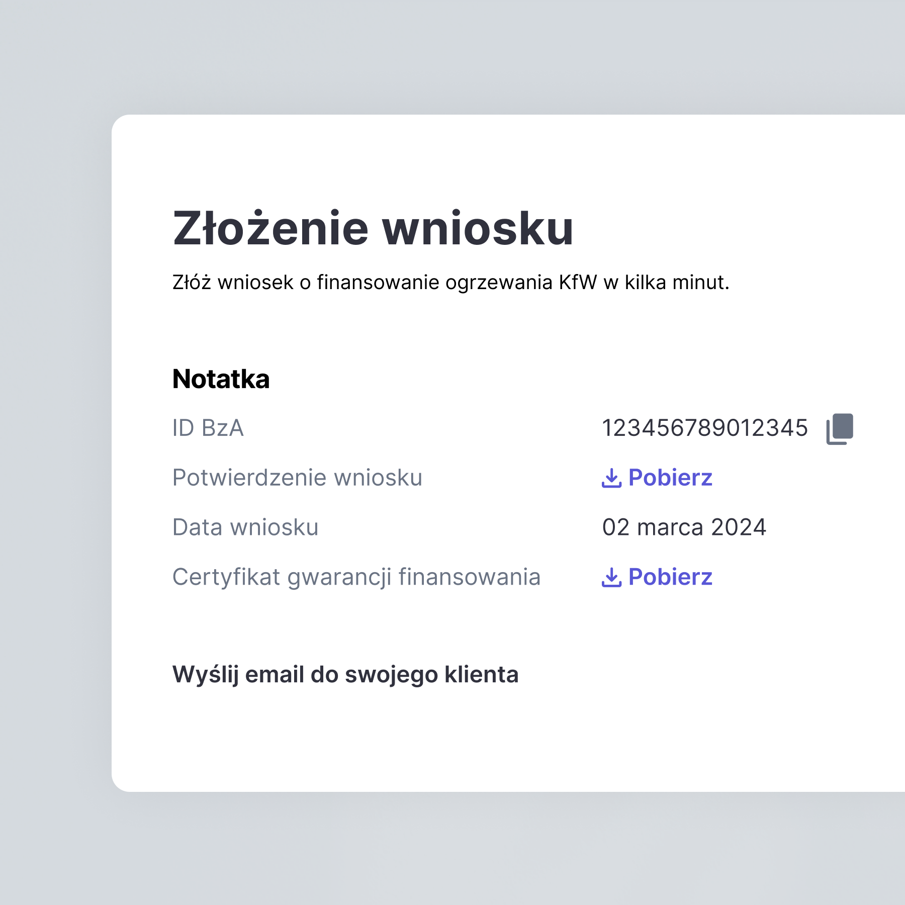Screen dimensions: 905x905
Task: Click the download icon beside Potwierdzenie wniosku
Action: [611, 478]
